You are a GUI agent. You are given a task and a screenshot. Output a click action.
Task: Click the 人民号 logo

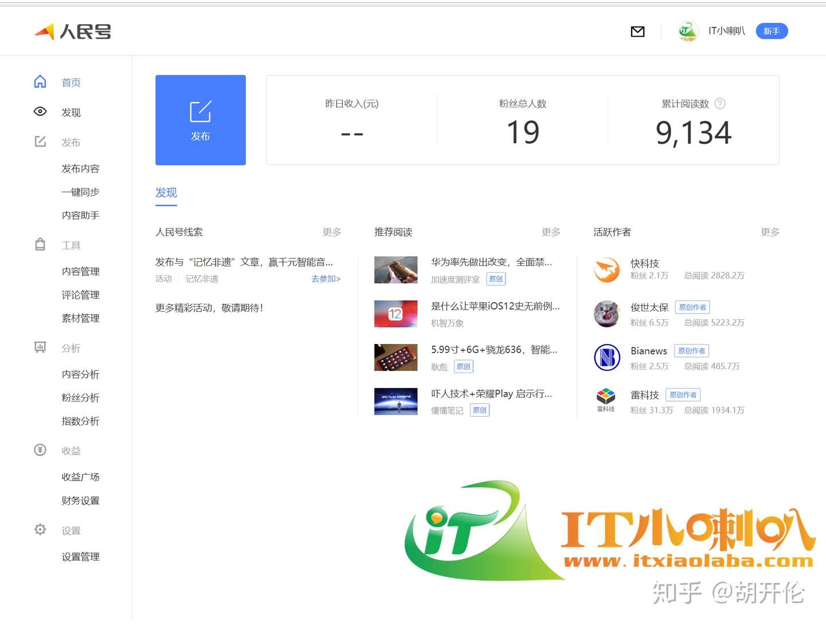point(73,32)
